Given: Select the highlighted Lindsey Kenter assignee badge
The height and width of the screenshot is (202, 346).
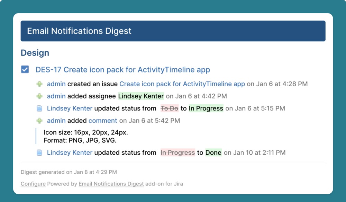Looking at the screenshot, I should pos(140,96).
